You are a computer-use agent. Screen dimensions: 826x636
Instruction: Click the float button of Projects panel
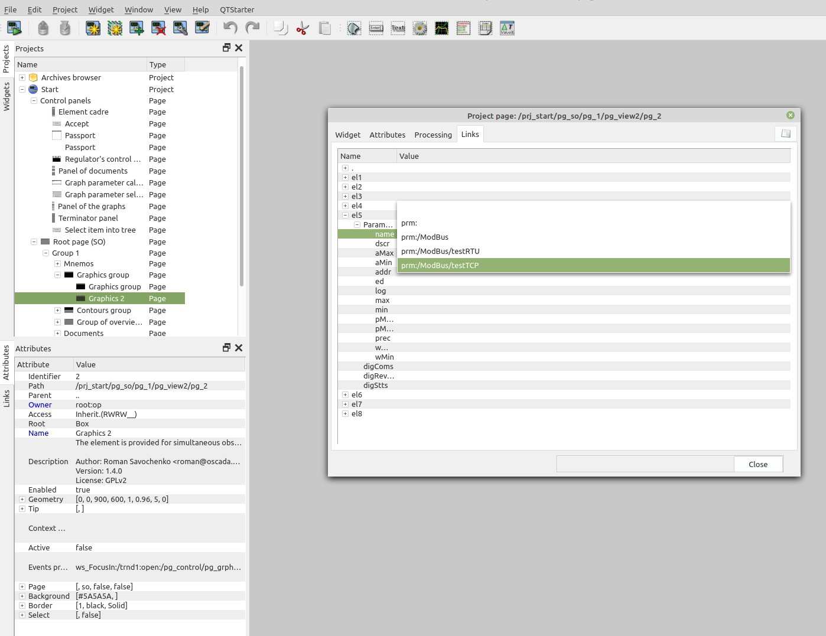click(226, 48)
